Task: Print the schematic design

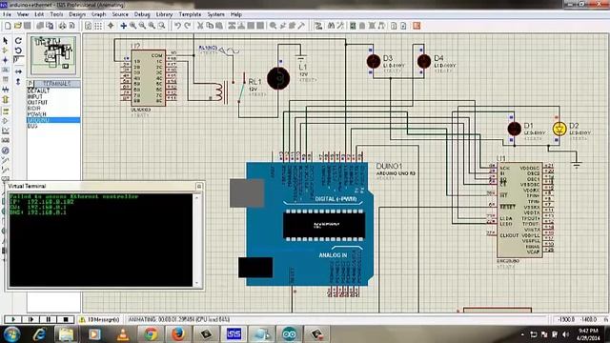Action: [63, 26]
